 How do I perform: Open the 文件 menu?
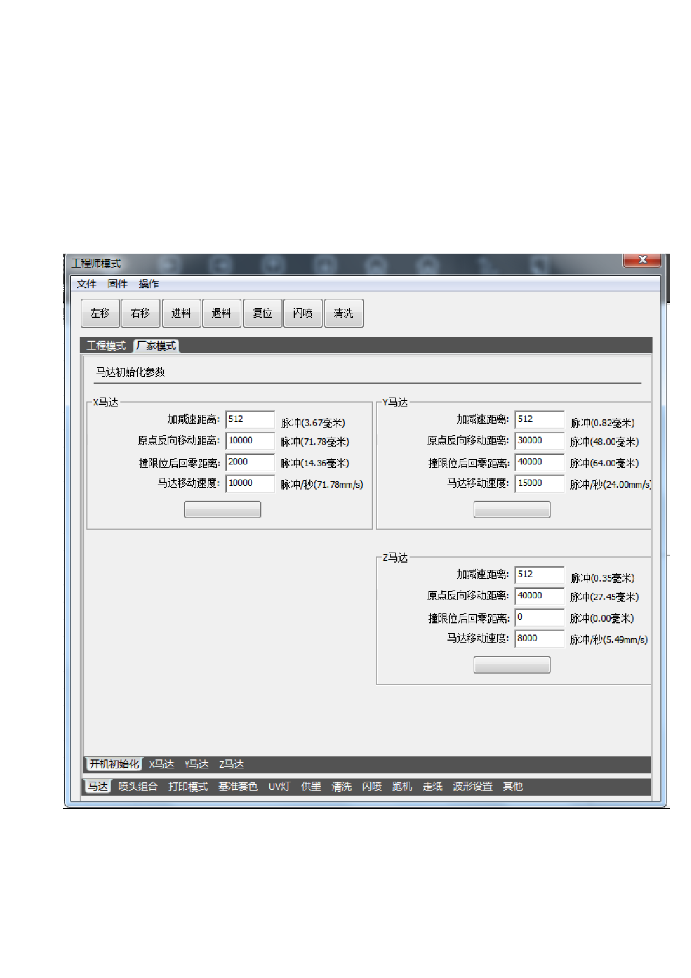(86, 284)
